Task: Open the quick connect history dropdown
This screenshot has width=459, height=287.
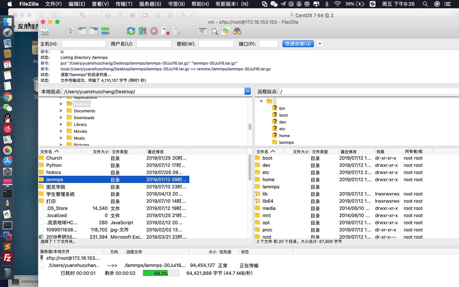Action: click(x=320, y=44)
